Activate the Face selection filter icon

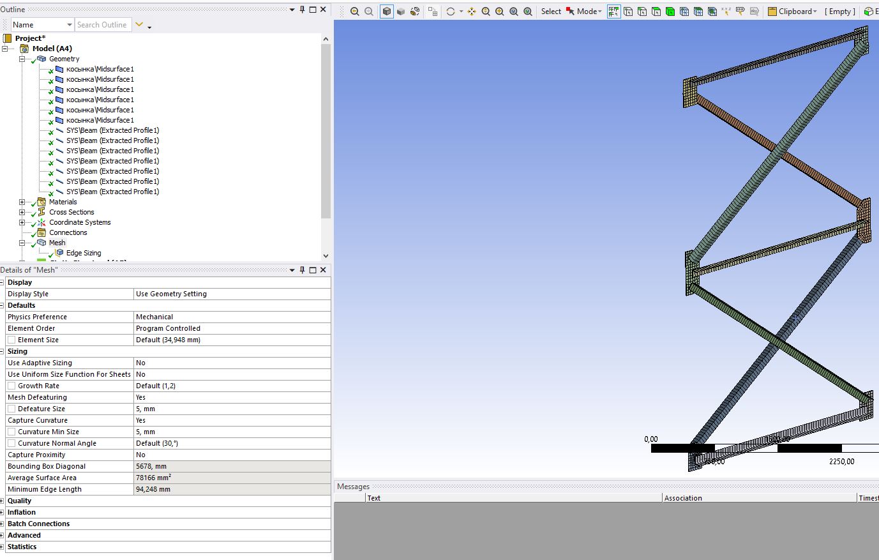656,11
